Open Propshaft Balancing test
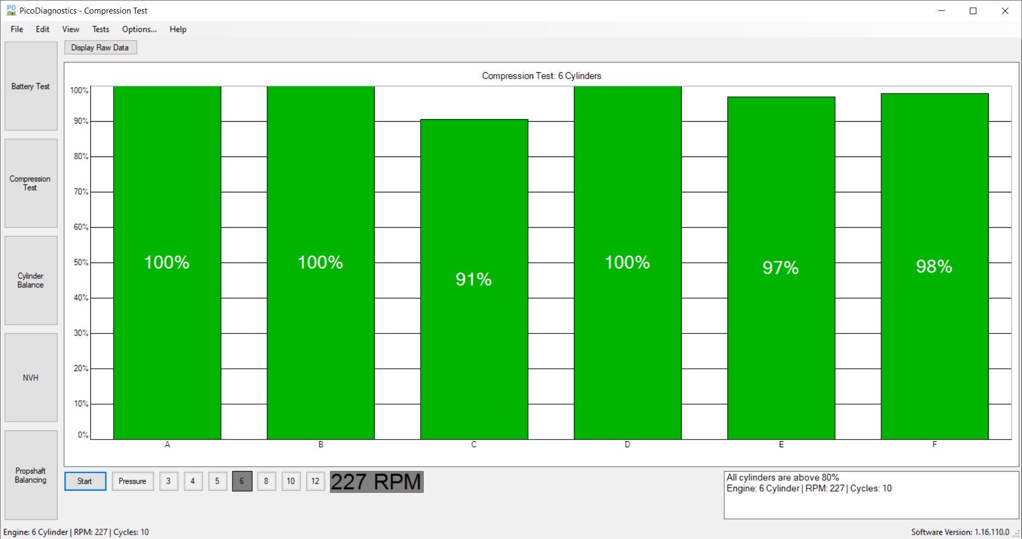 coord(31,475)
